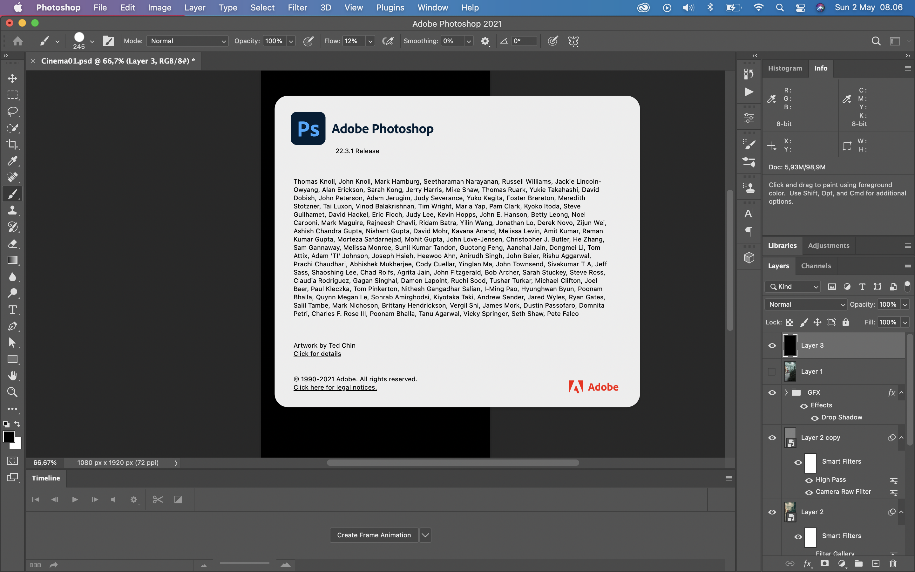
Task: Select the Hand tool
Action: [x=12, y=376]
